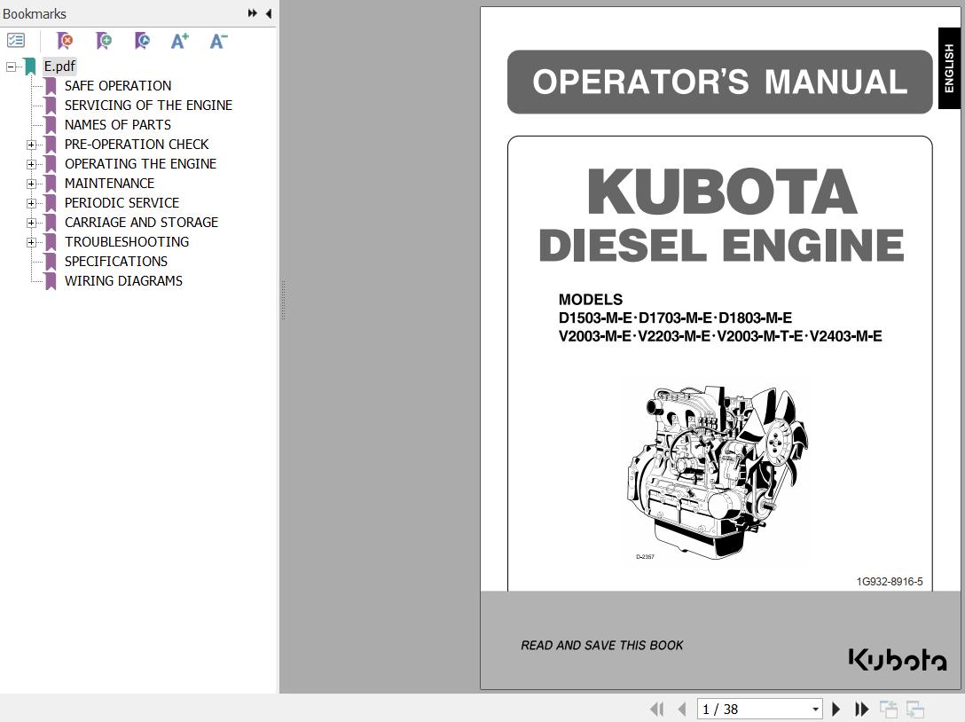The image size is (965, 722).
Task: Decrease bookmark font size with A-
Action: [x=218, y=41]
